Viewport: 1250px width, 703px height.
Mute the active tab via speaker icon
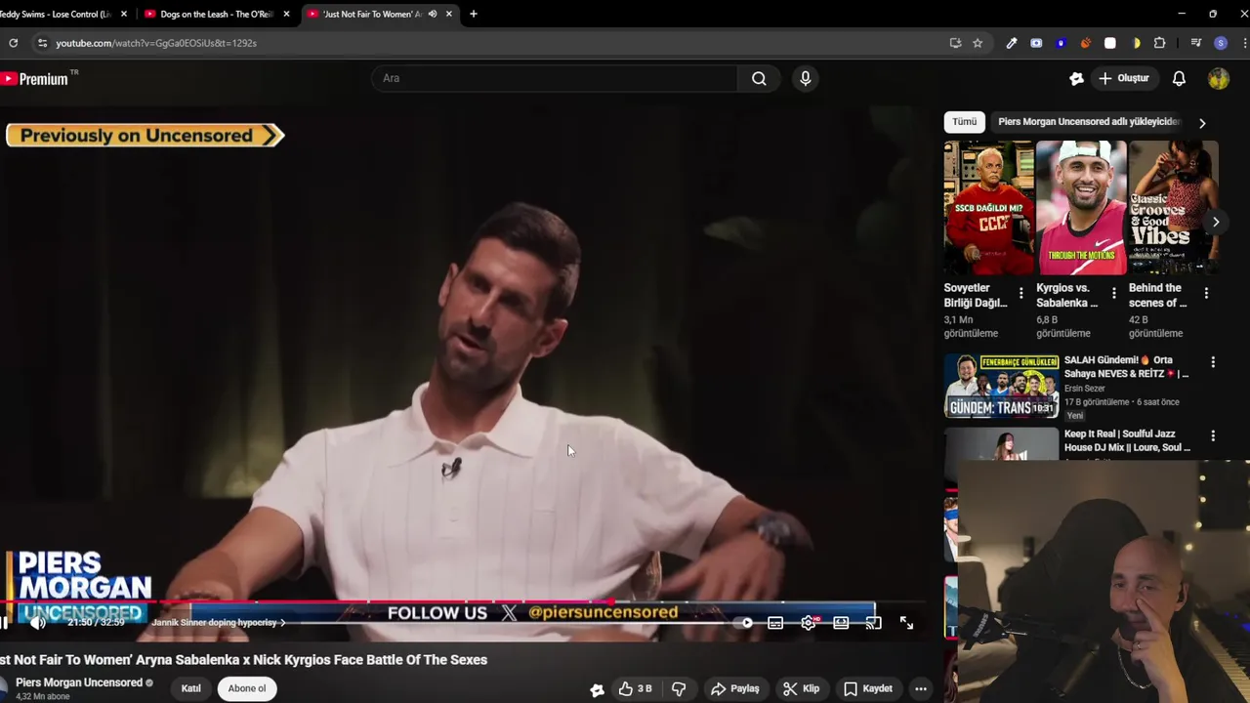[433, 14]
